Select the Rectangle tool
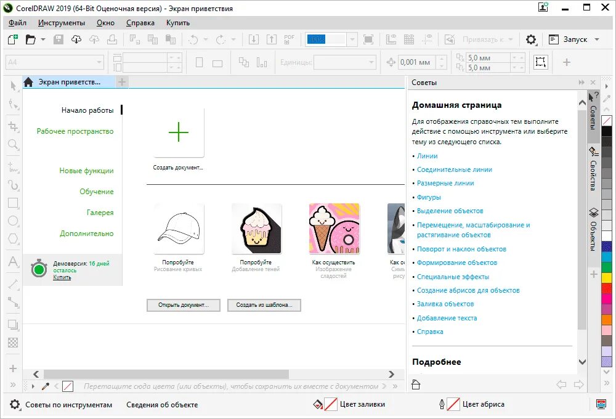The width and height of the screenshot is (616, 419). tap(14, 203)
